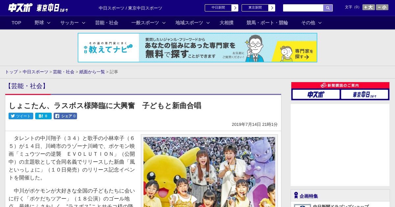Click the date 2019年7月14日 21時1分
This screenshot has height=207, width=395.
click(x=255, y=125)
